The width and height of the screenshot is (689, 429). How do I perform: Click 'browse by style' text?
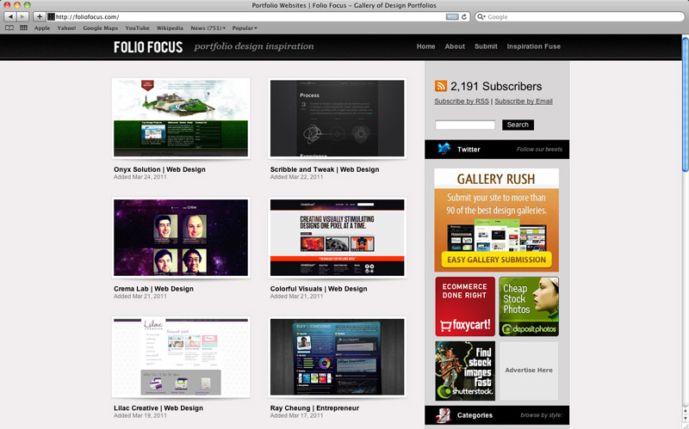(x=542, y=415)
